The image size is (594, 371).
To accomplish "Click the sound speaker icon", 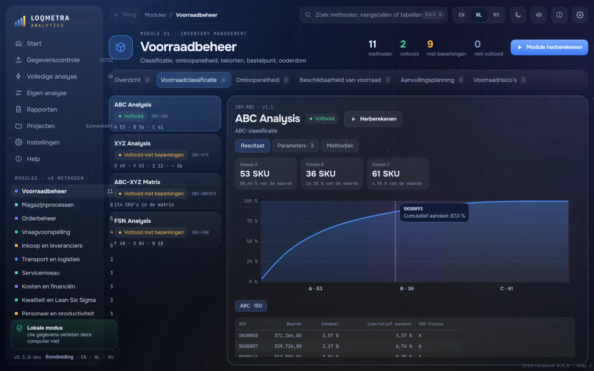I will pos(539,15).
